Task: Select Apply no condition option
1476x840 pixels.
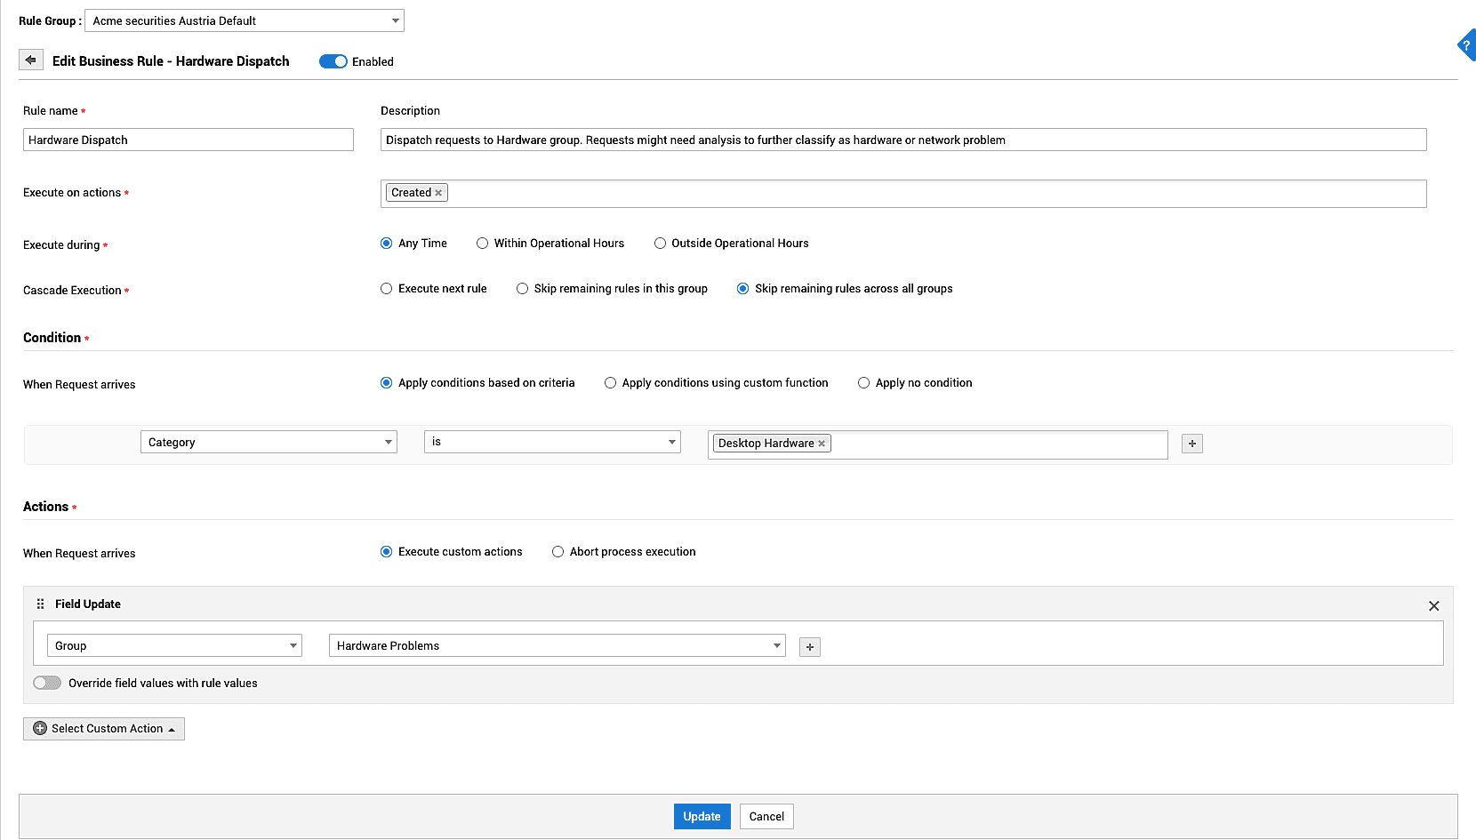Action: [x=863, y=382]
